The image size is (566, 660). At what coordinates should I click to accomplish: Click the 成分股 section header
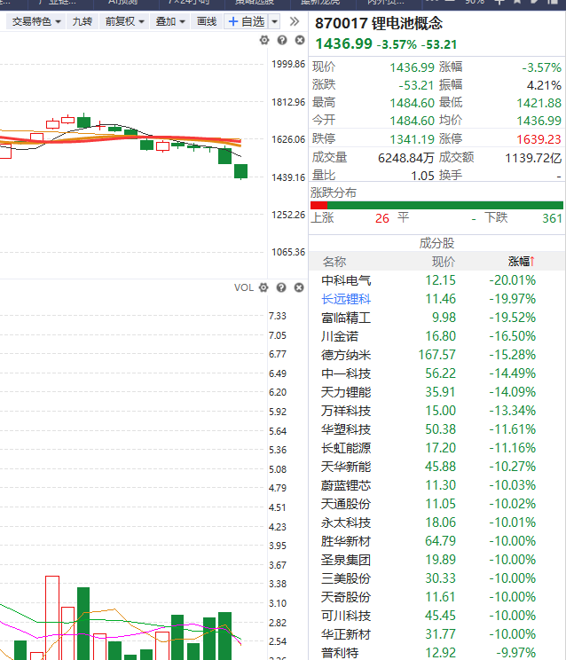(x=436, y=243)
